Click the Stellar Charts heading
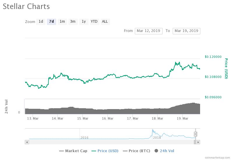 pyautogui.click(x=26, y=6)
